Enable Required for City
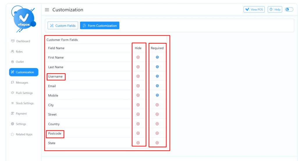 pos(157,105)
